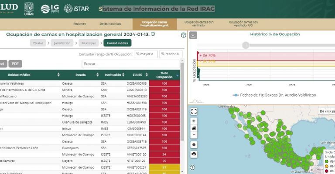Download the historical occupancy chart

coord(194,35)
